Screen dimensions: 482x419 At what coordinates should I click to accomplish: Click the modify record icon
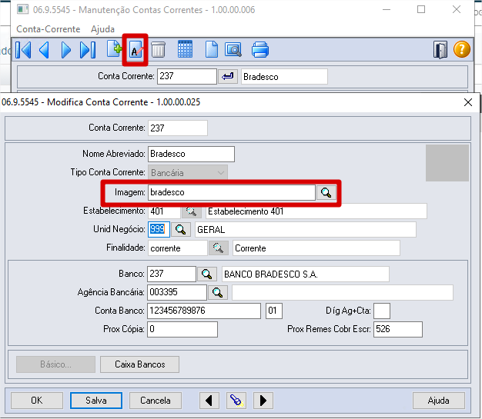coord(136,51)
